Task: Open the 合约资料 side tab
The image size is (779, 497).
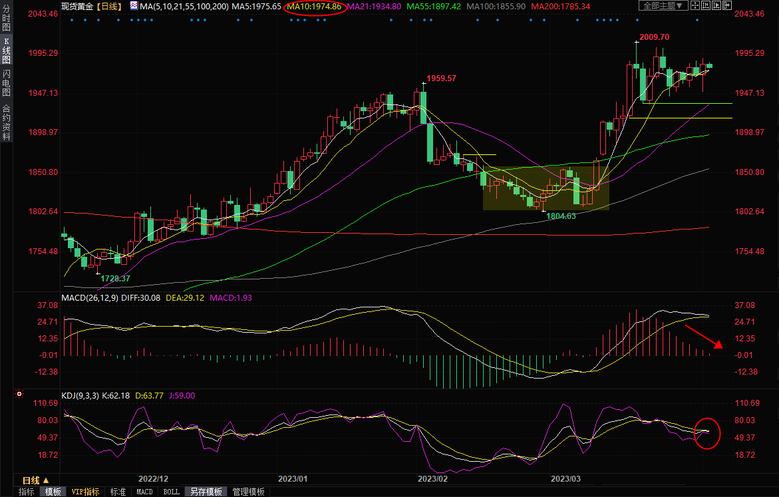Action: tap(6, 122)
